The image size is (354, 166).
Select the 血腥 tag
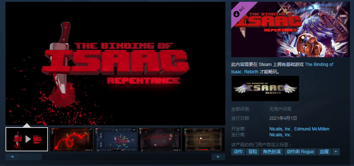point(324,152)
